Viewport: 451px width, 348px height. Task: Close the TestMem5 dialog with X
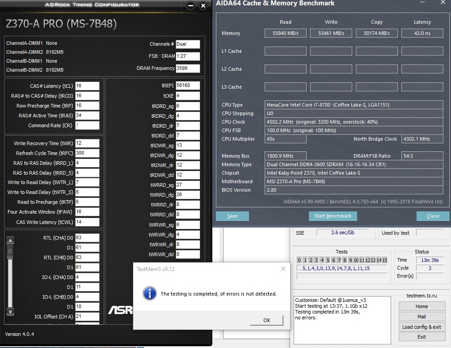pyautogui.click(x=283, y=269)
